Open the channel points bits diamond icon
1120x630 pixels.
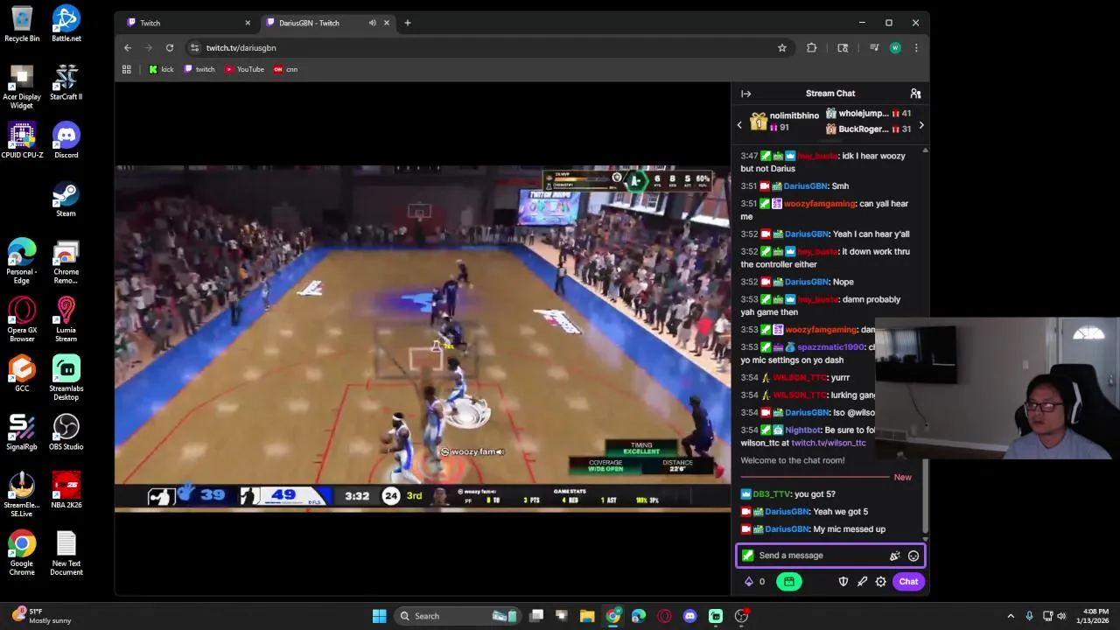(749, 582)
